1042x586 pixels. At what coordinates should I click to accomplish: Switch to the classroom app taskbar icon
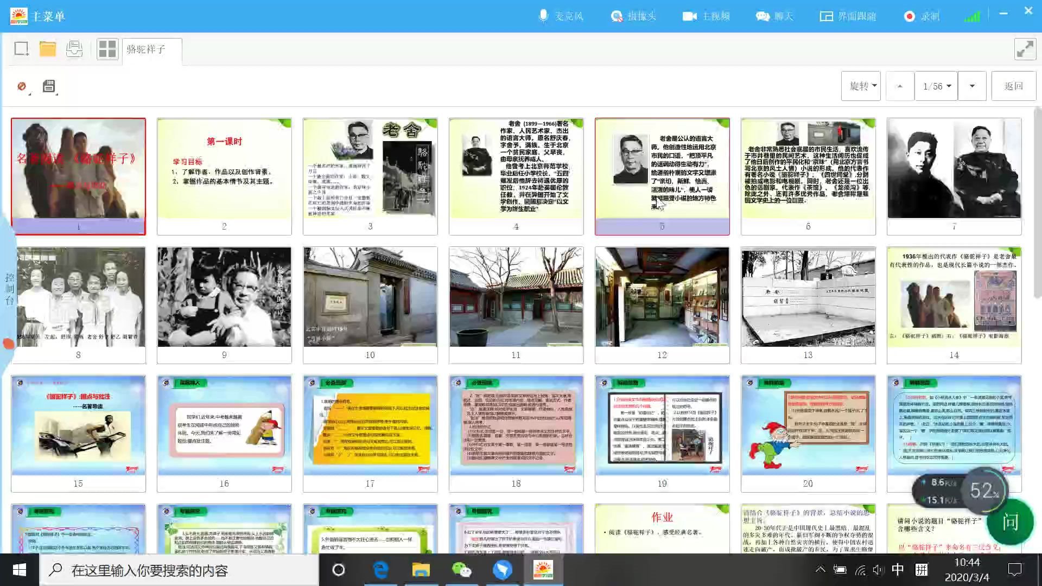tap(543, 570)
